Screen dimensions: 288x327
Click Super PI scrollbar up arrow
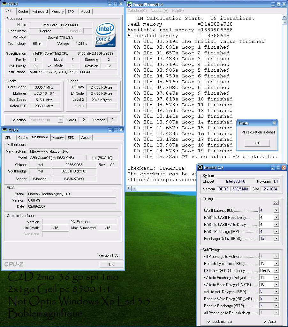(284, 16)
